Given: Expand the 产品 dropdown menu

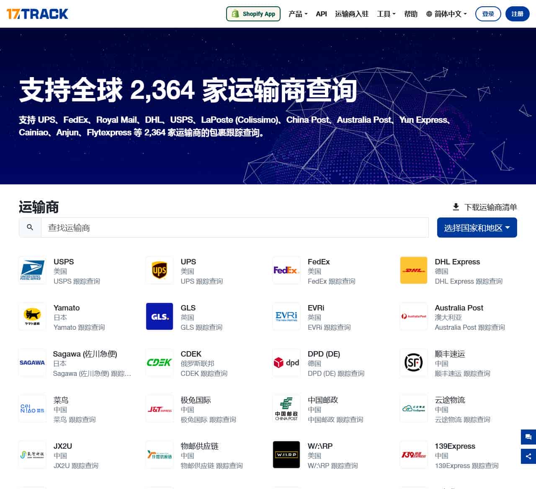Looking at the screenshot, I should (x=298, y=14).
